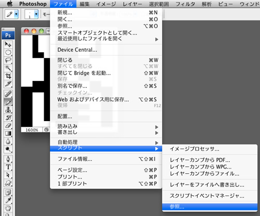Choose Web およびデバイス用に保存...
Viewport: 260px width, 216px height.
pos(106,100)
